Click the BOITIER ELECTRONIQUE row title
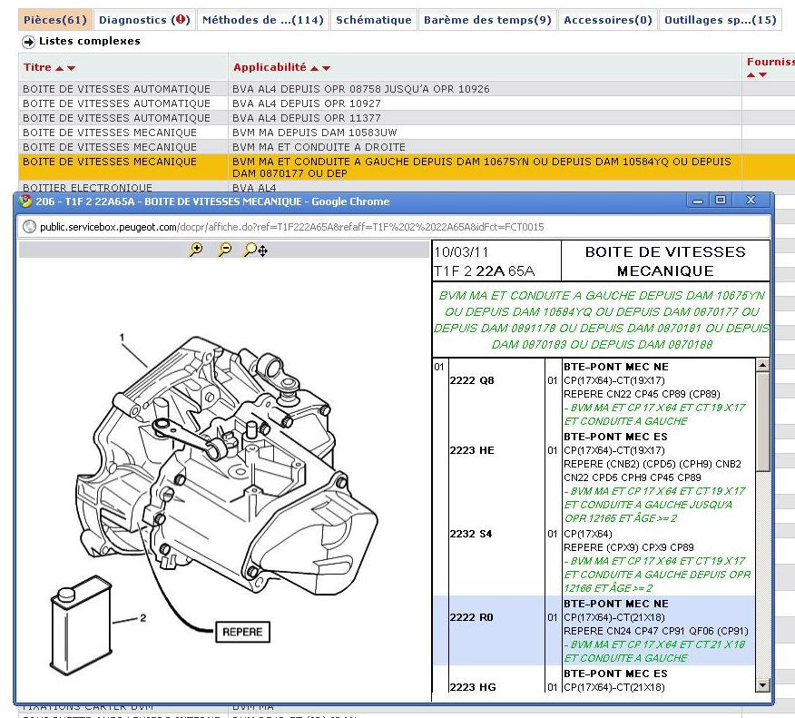Image resolution: width=795 pixels, height=718 pixels. point(87,188)
